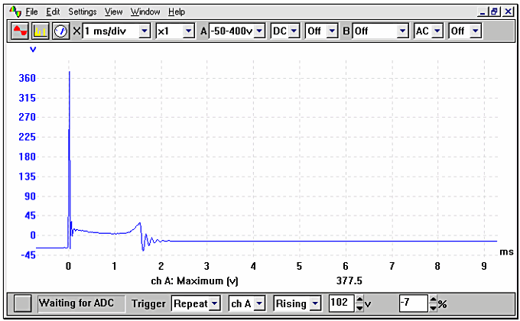
Task: Open the Trigger mode Repeat dropdown
Action: (215, 303)
